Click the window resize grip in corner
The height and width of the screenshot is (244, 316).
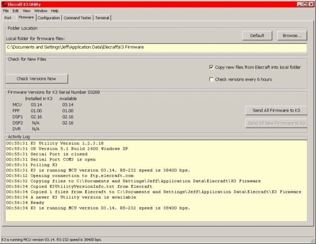pos(312,240)
